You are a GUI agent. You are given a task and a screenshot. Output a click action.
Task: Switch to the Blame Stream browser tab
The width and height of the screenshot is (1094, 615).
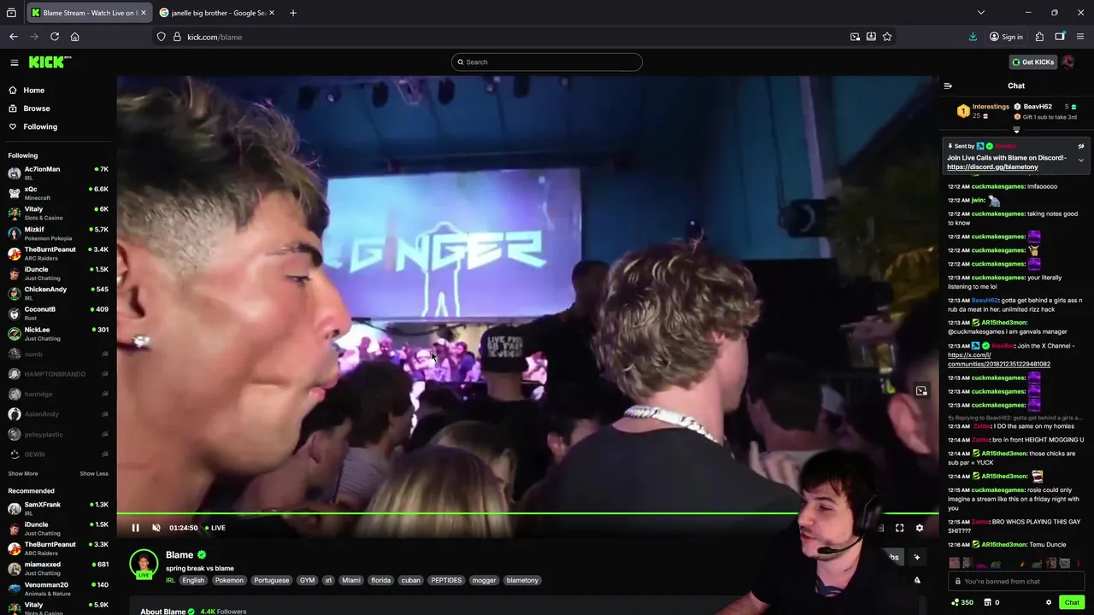pyautogui.click(x=88, y=13)
